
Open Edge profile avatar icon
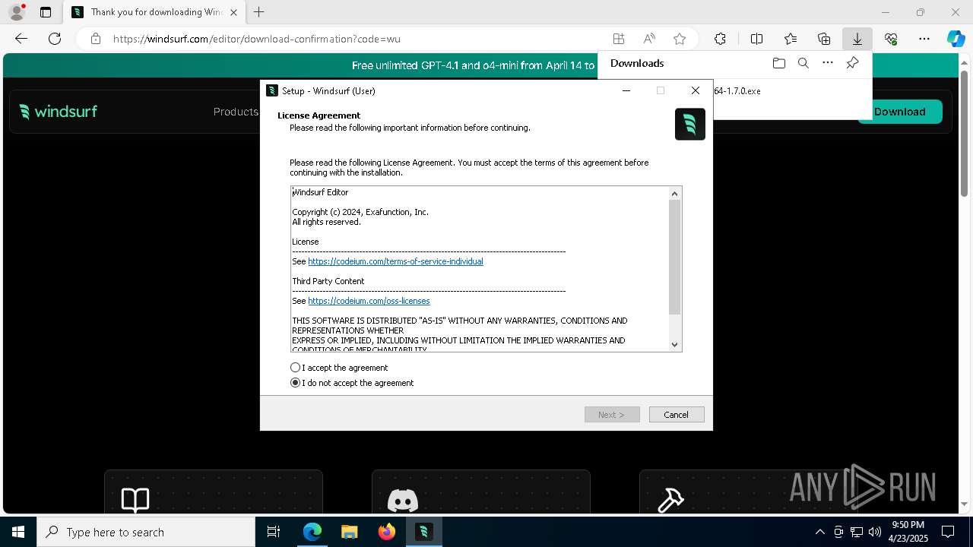[16, 12]
